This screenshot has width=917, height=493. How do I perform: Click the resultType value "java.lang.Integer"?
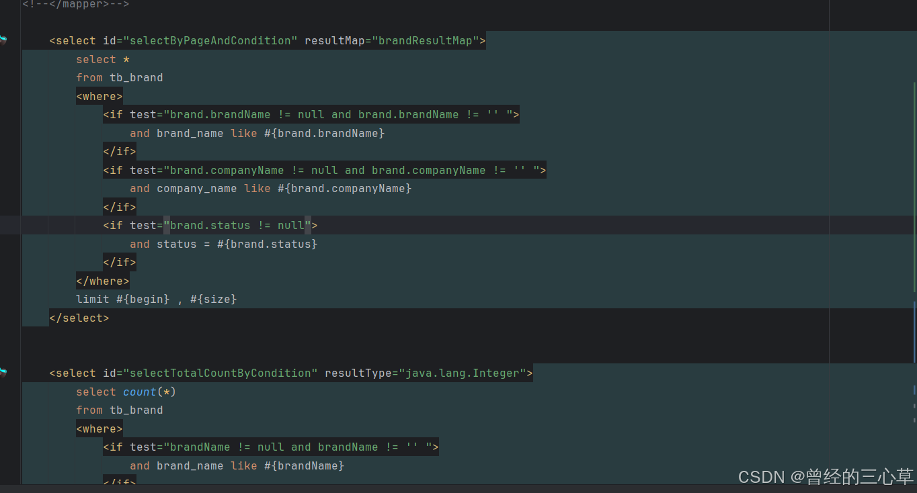463,373
